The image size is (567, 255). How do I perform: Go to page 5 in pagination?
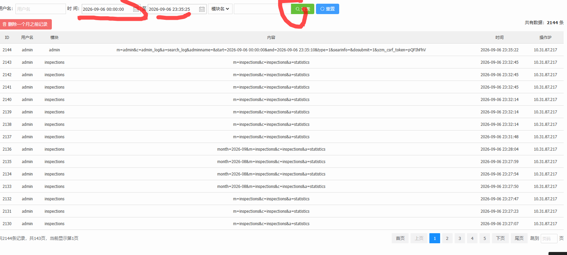[485, 238]
